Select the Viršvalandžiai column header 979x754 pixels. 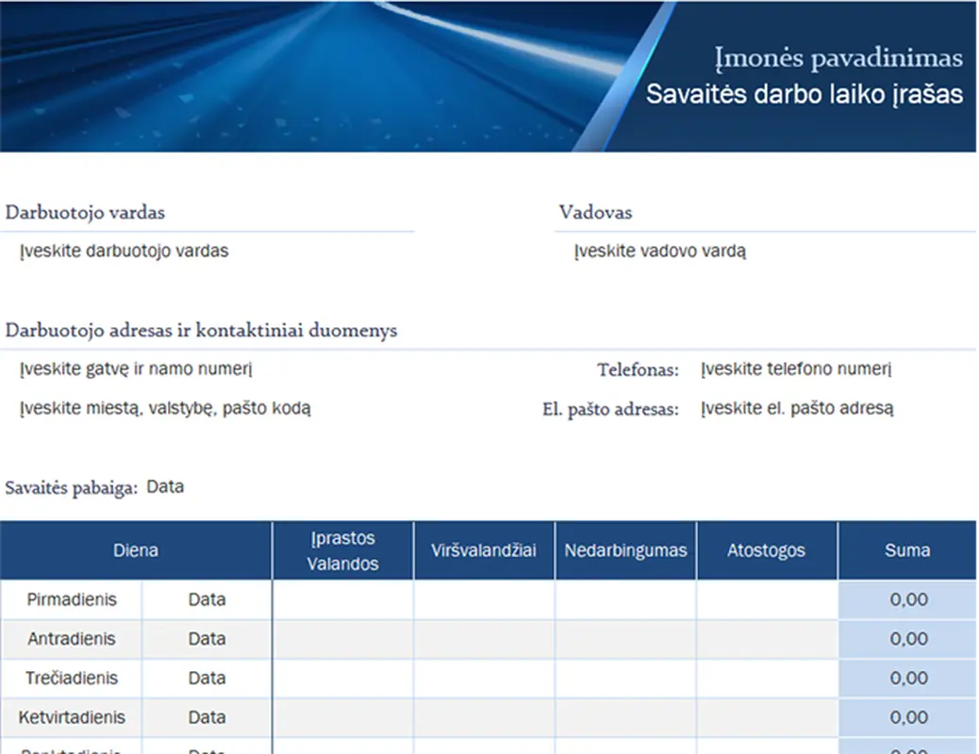484,550
